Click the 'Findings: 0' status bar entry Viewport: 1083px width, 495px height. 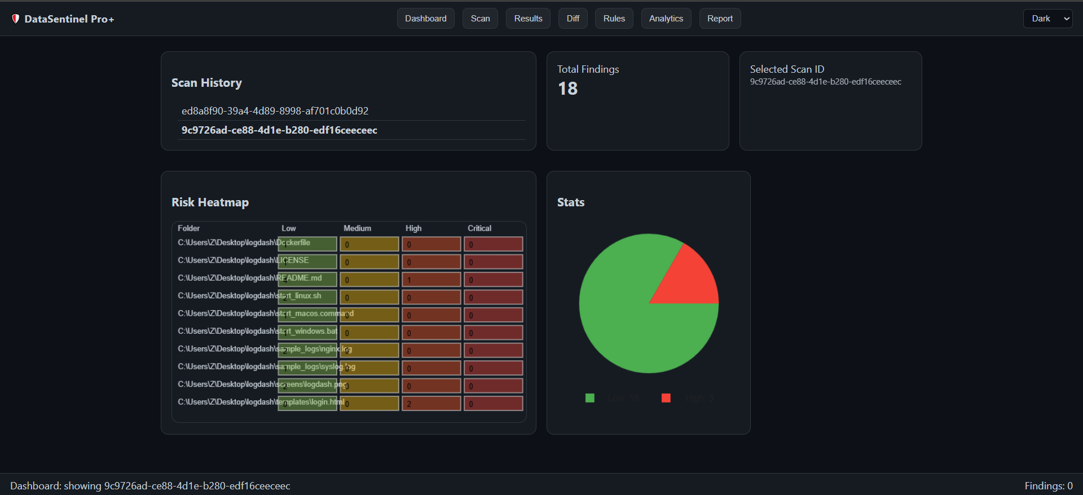[x=1049, y=486]
